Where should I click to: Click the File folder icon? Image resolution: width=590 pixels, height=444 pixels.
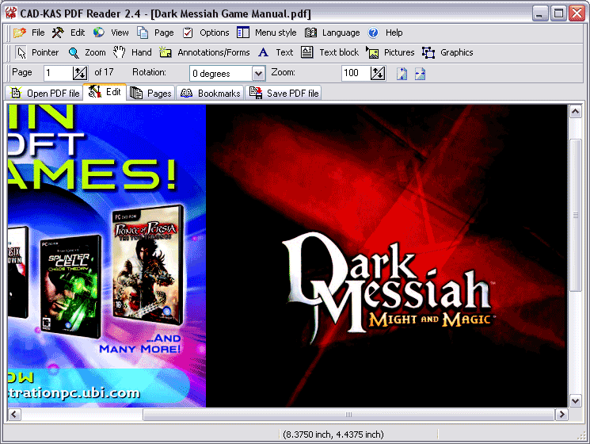pyautogui.click(x=20, y=33)
